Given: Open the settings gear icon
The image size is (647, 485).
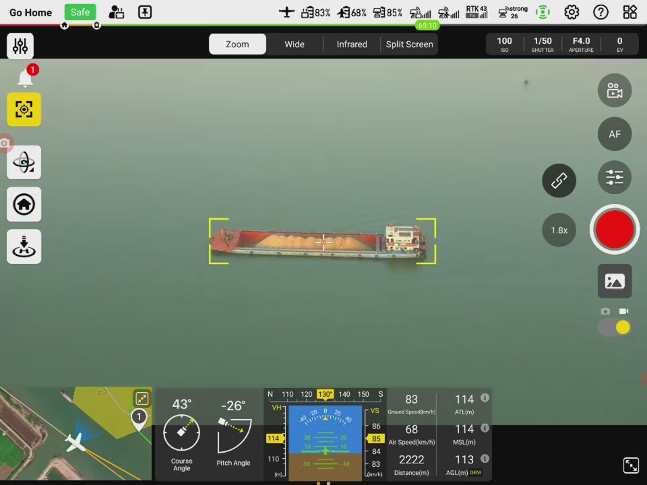Looking at the screenshot, I should [x=572, y=12].
